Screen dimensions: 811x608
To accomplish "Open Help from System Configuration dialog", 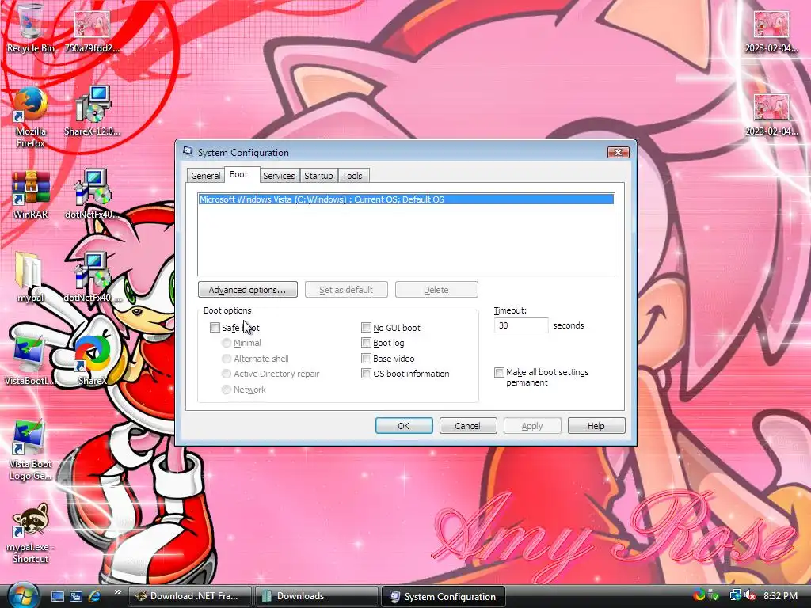I will pos(596,425).
